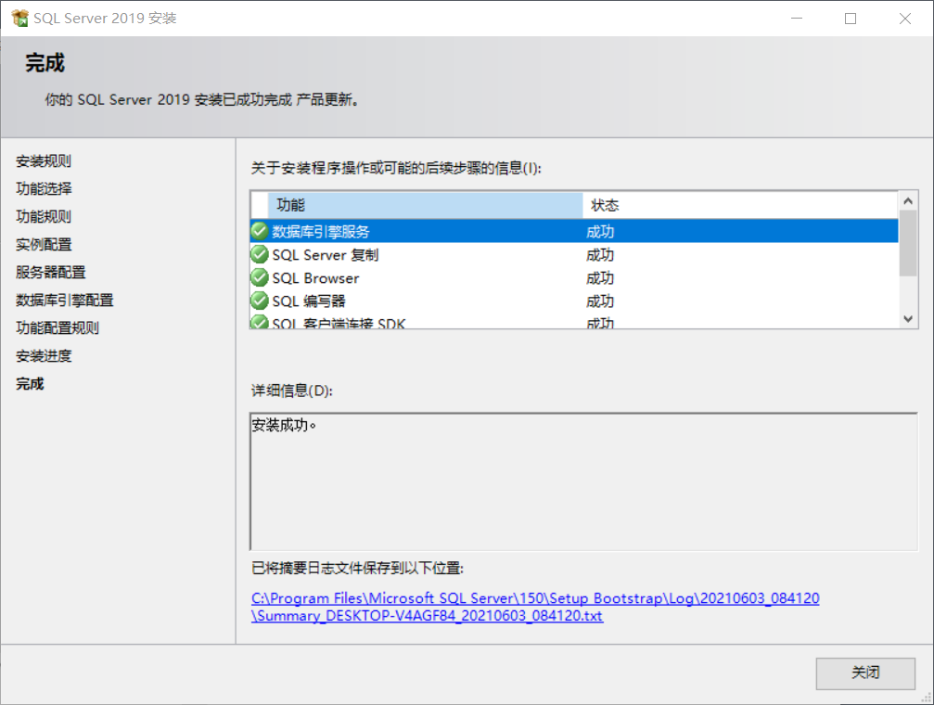Screen dimensions: 934x705
Task: Minimize the SQL Server 2019 setup window
Action: coord(797,19)
